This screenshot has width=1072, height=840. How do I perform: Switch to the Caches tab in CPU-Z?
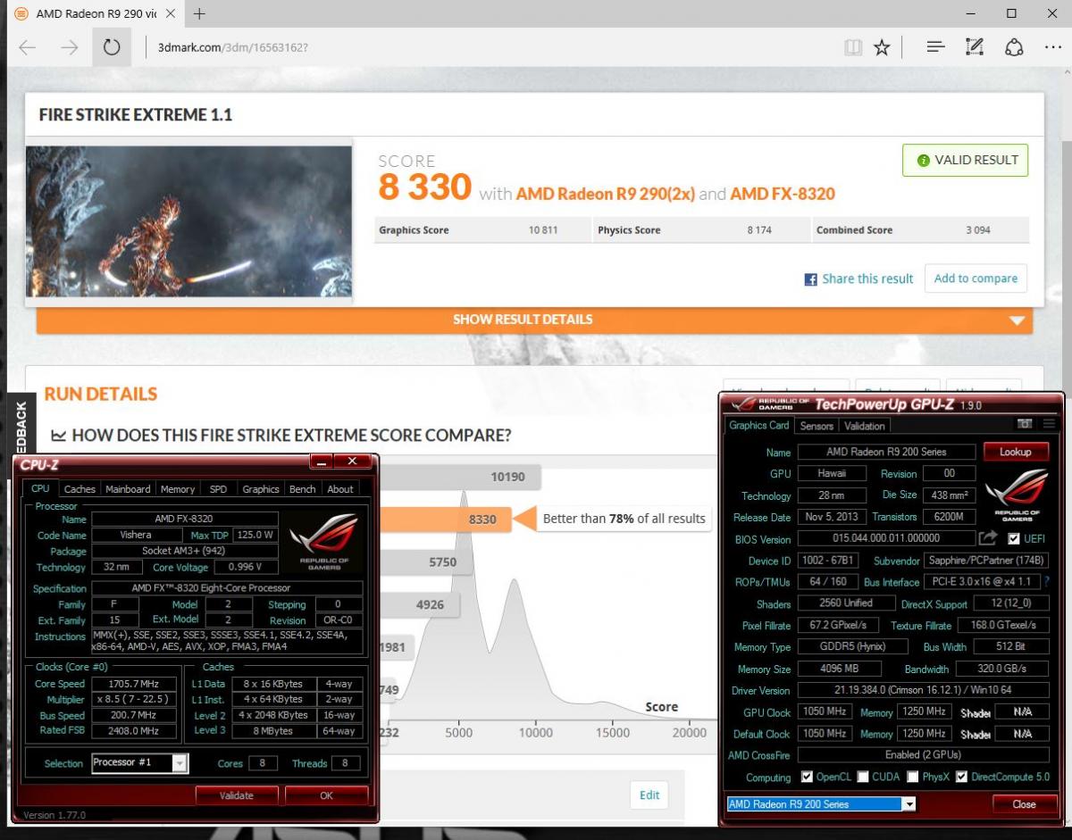tap(80, 489)
